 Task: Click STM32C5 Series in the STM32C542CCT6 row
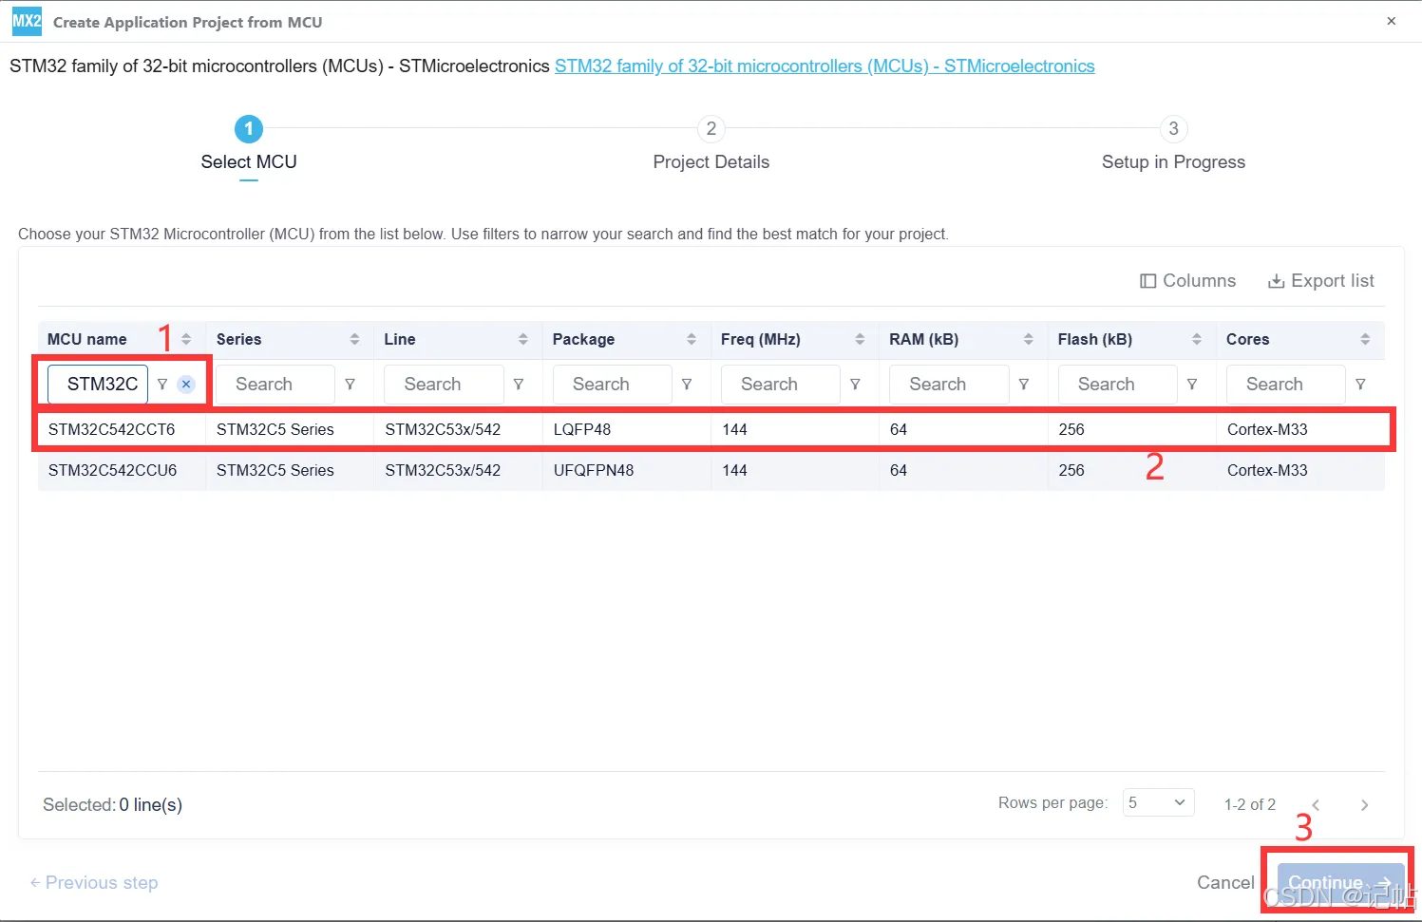pos(275,429)
